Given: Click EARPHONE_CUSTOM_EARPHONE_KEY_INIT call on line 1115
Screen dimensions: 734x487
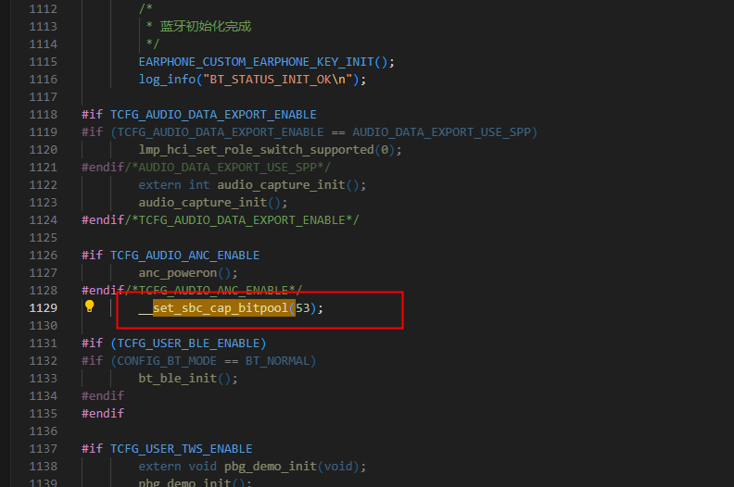Looking at the screenshot, I should tap(266, 62).
